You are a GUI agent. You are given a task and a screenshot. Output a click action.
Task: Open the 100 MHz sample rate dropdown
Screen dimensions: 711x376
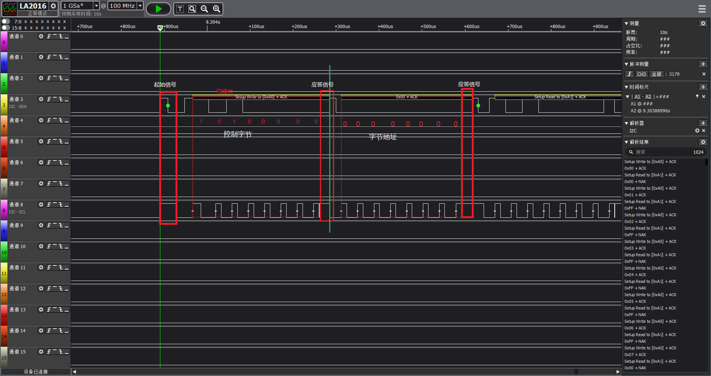[x=140, y=6]
